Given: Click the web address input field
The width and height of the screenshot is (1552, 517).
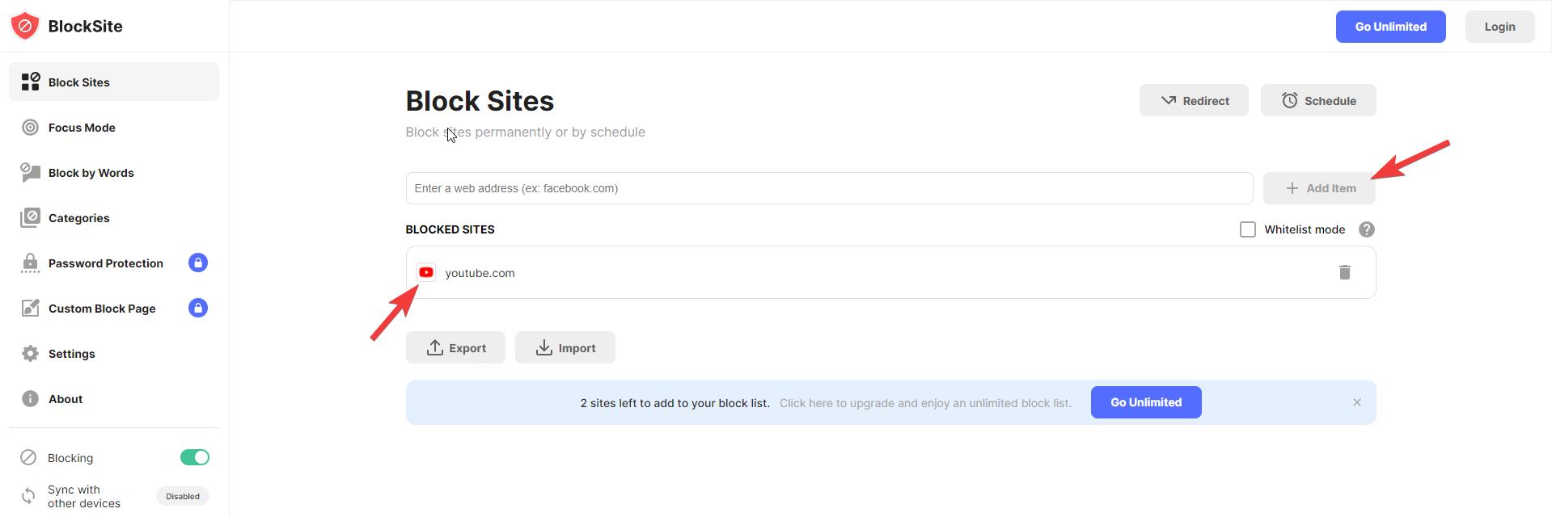Looking at the screenshot, I should 827,187.
